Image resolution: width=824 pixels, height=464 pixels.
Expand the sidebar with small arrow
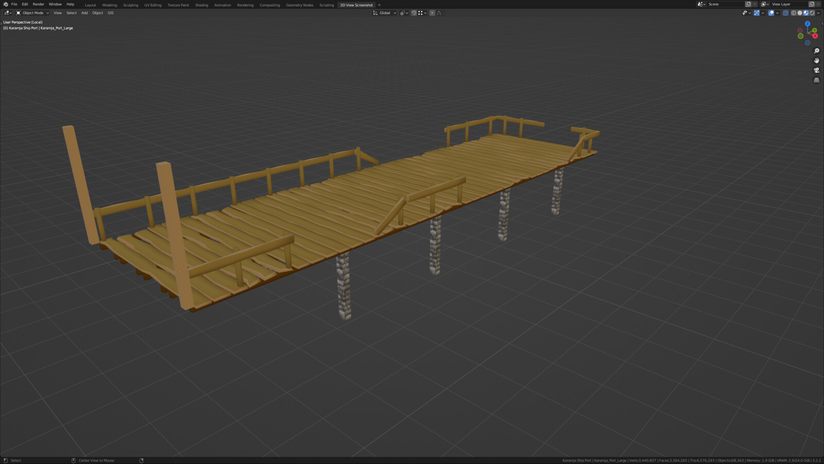822,24
